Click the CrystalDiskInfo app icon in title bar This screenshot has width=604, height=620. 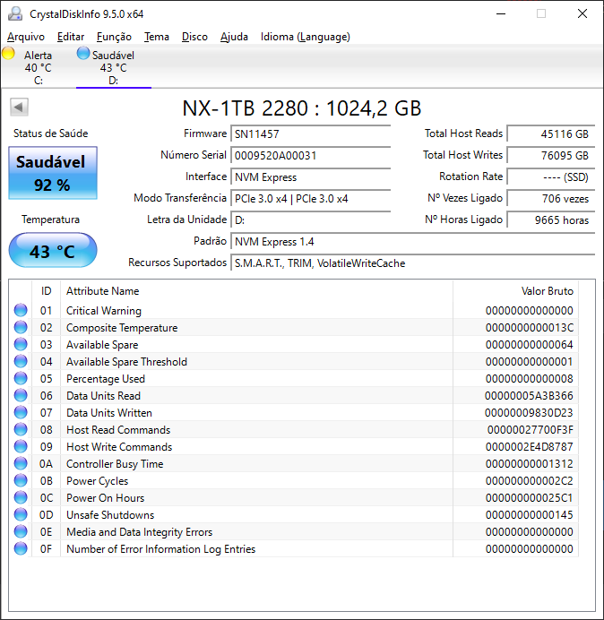15,13
